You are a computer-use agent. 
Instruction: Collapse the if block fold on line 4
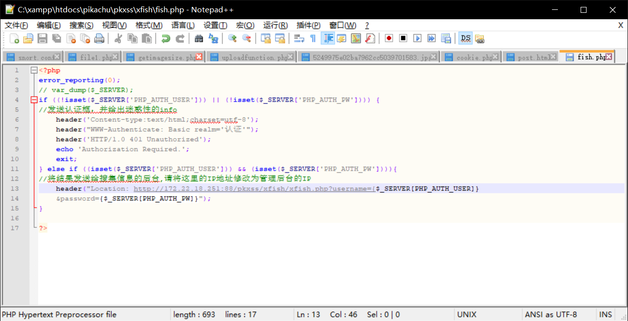34,100
